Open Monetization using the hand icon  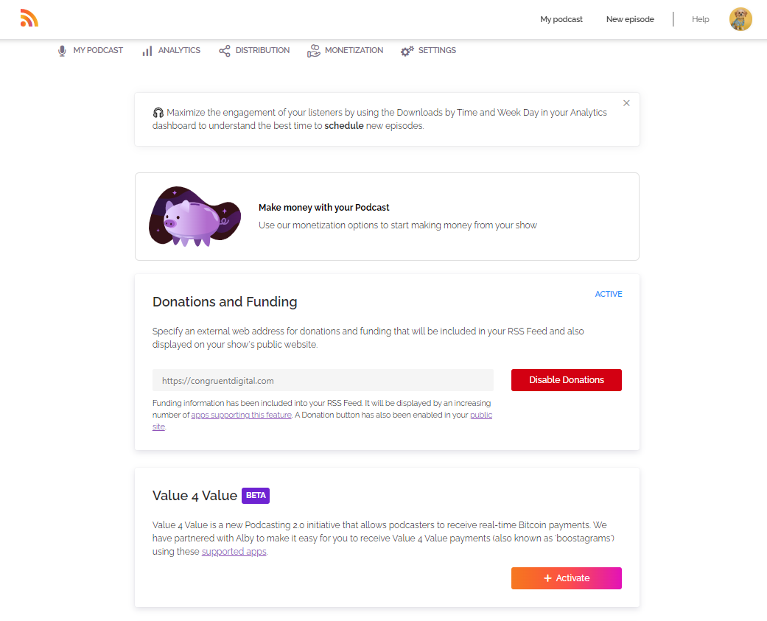pos(313,50)
